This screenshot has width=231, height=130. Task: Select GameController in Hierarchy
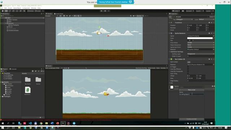coord(13,30)
